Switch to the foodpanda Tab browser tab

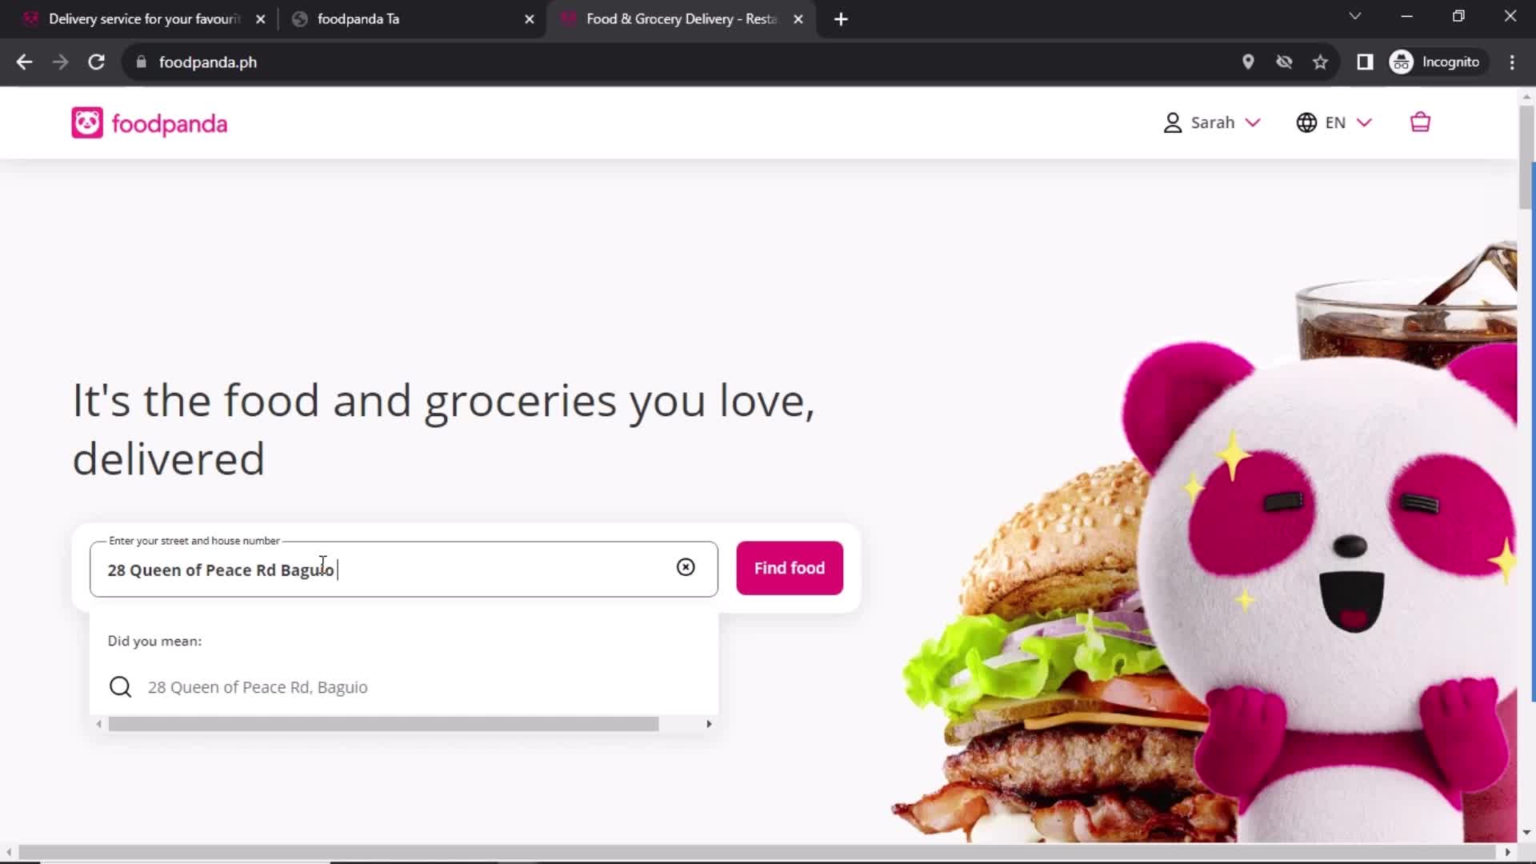tap(358, 19)
